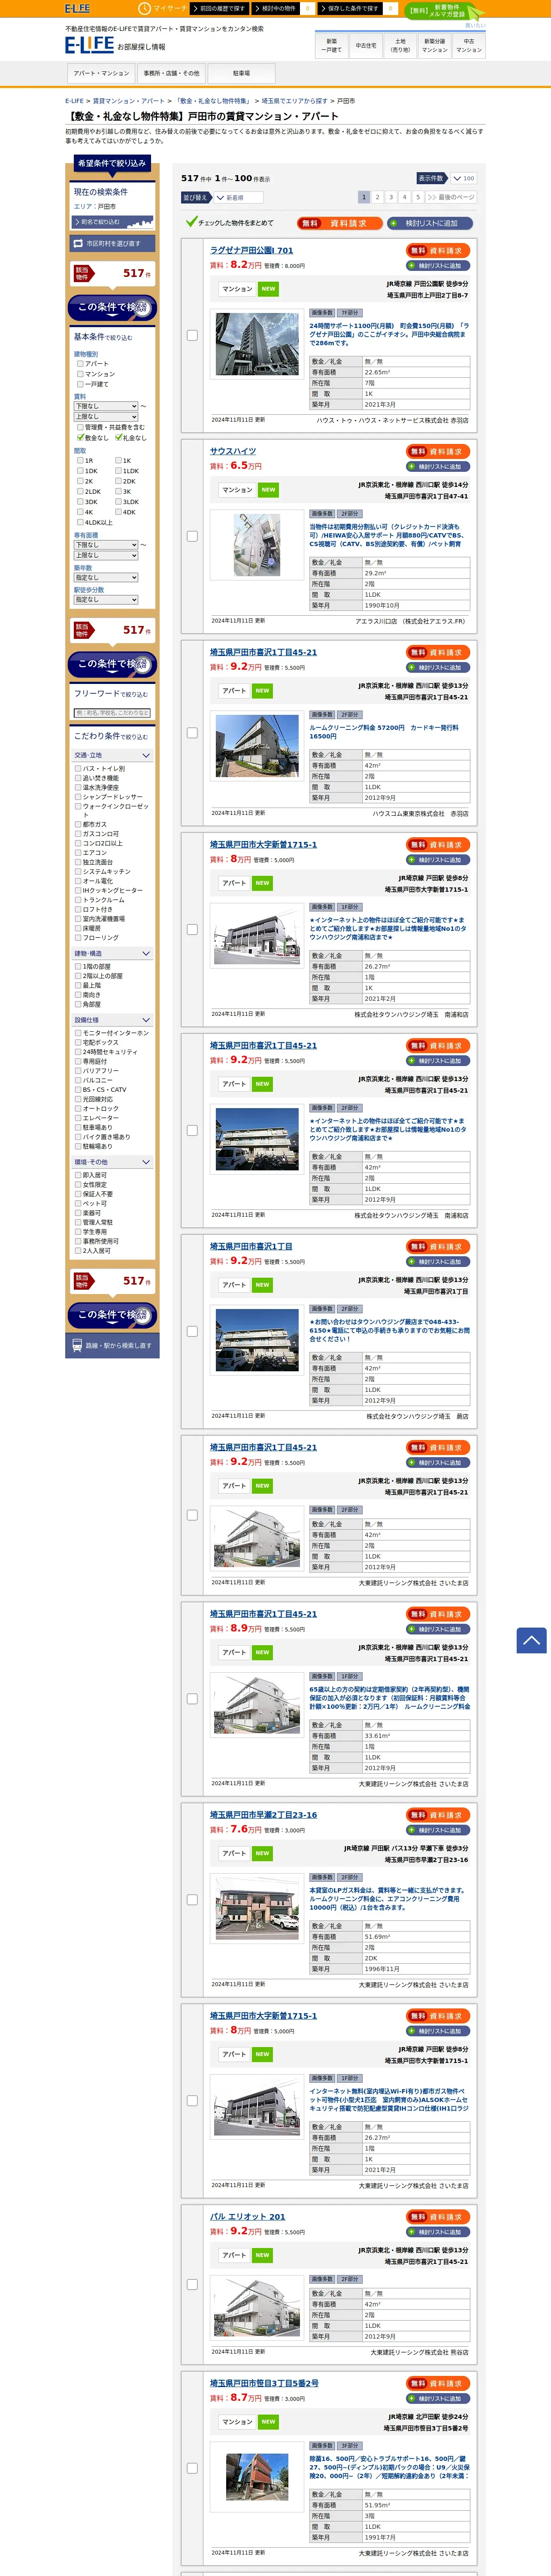Select the サウスハイツ listing checkbox
551x2576 pixels.
[x=192, y=536]
